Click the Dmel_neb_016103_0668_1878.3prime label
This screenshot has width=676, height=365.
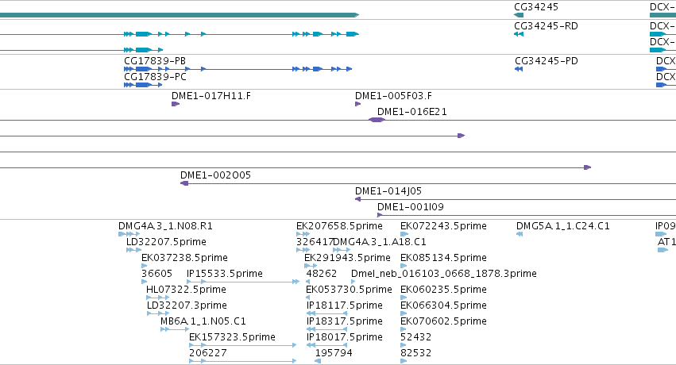443,274
